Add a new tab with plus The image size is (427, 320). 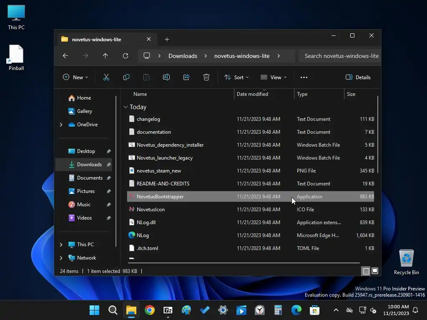167,40
